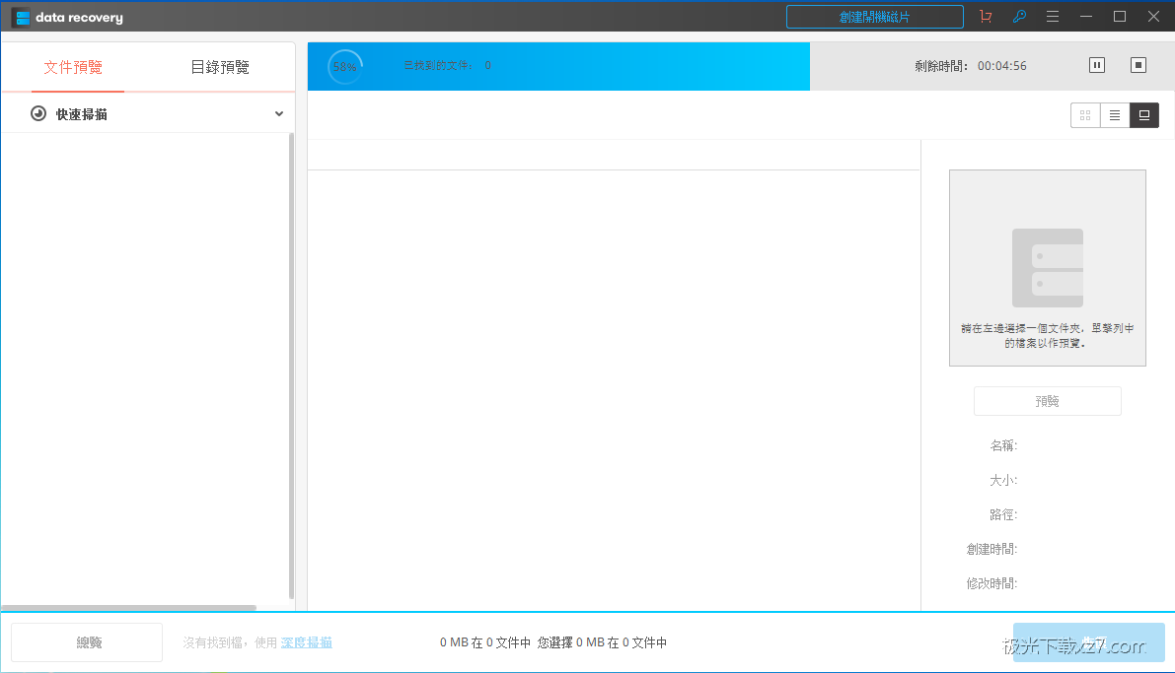Click the blue scan progress bar
The width and height of the screenshot is (1175, 673).
(x=558, y=66)
